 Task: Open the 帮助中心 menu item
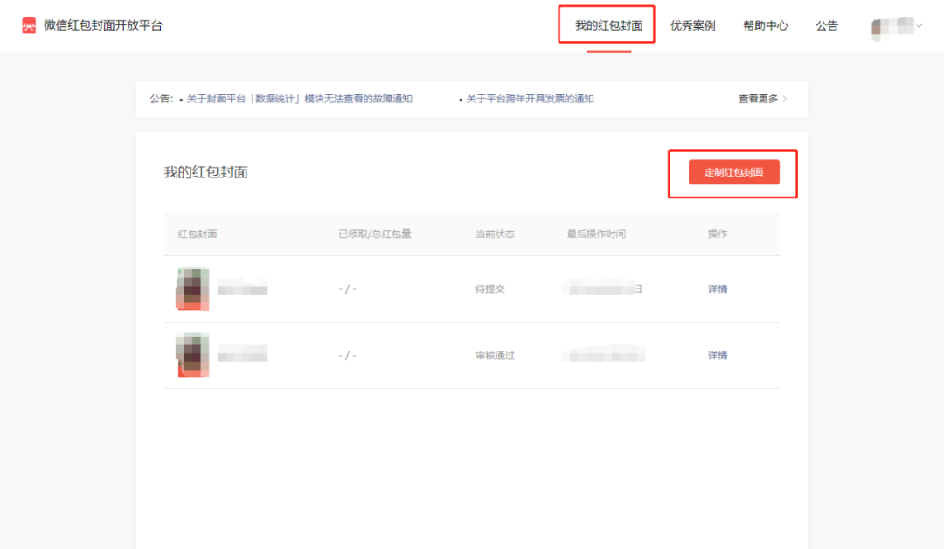point(765,25)
